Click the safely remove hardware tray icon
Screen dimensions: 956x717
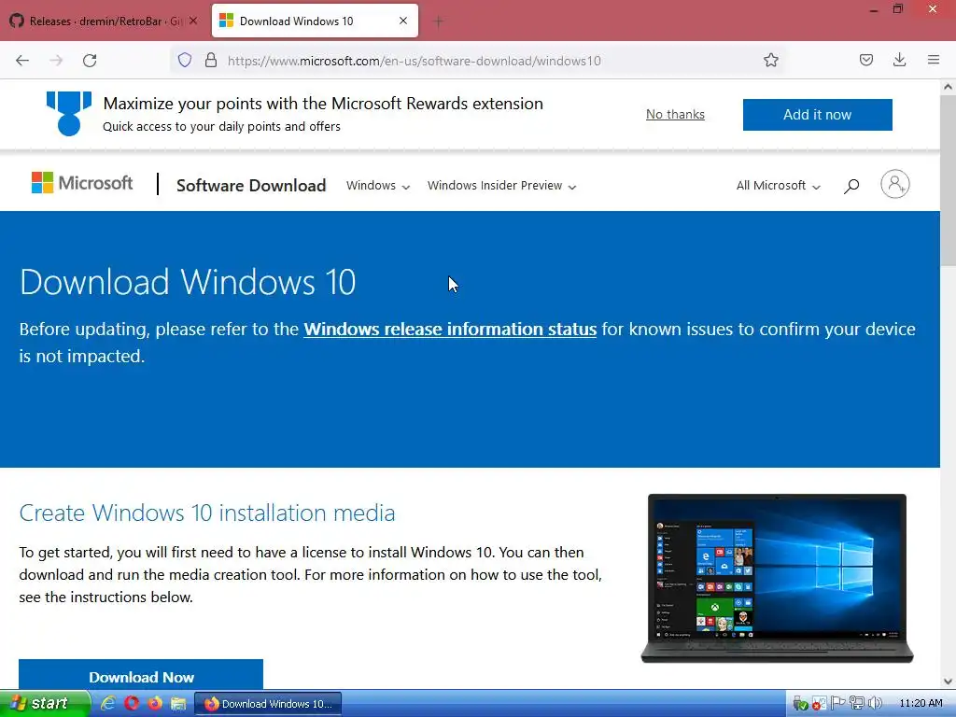click(800, 704)
